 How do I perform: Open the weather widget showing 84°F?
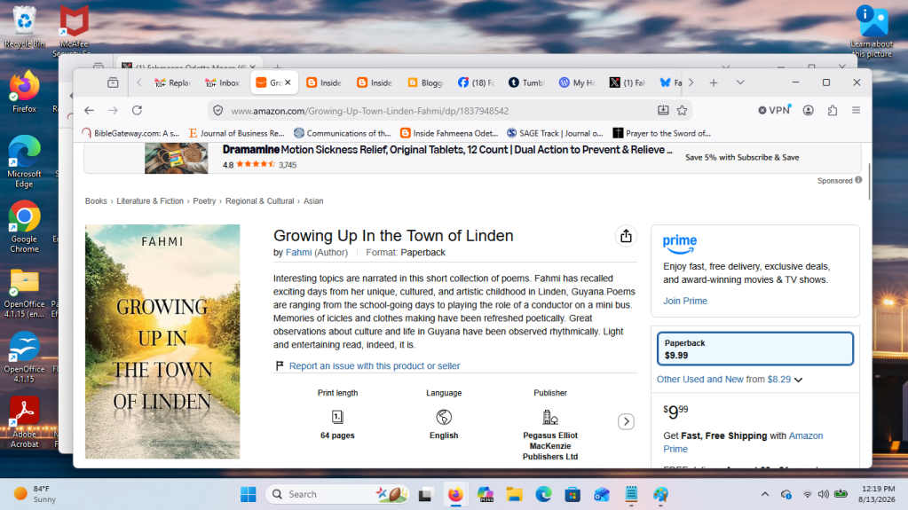click(35, 494)
